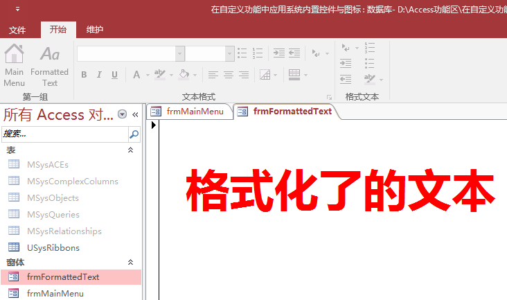
Task: Open Main Menu from the ribbon
Action: coord(14,66)
